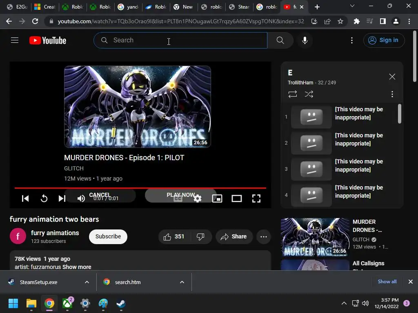Viewport: 418px width, 313px height.
Task: Toggle shuffle playlist
Action: click(309, 94)
